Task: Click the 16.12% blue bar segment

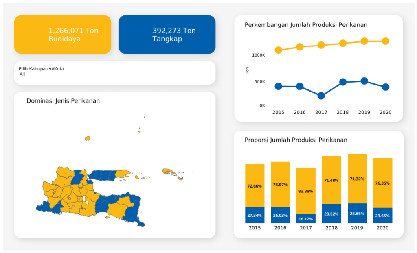Action: click(x=306, y=219)
